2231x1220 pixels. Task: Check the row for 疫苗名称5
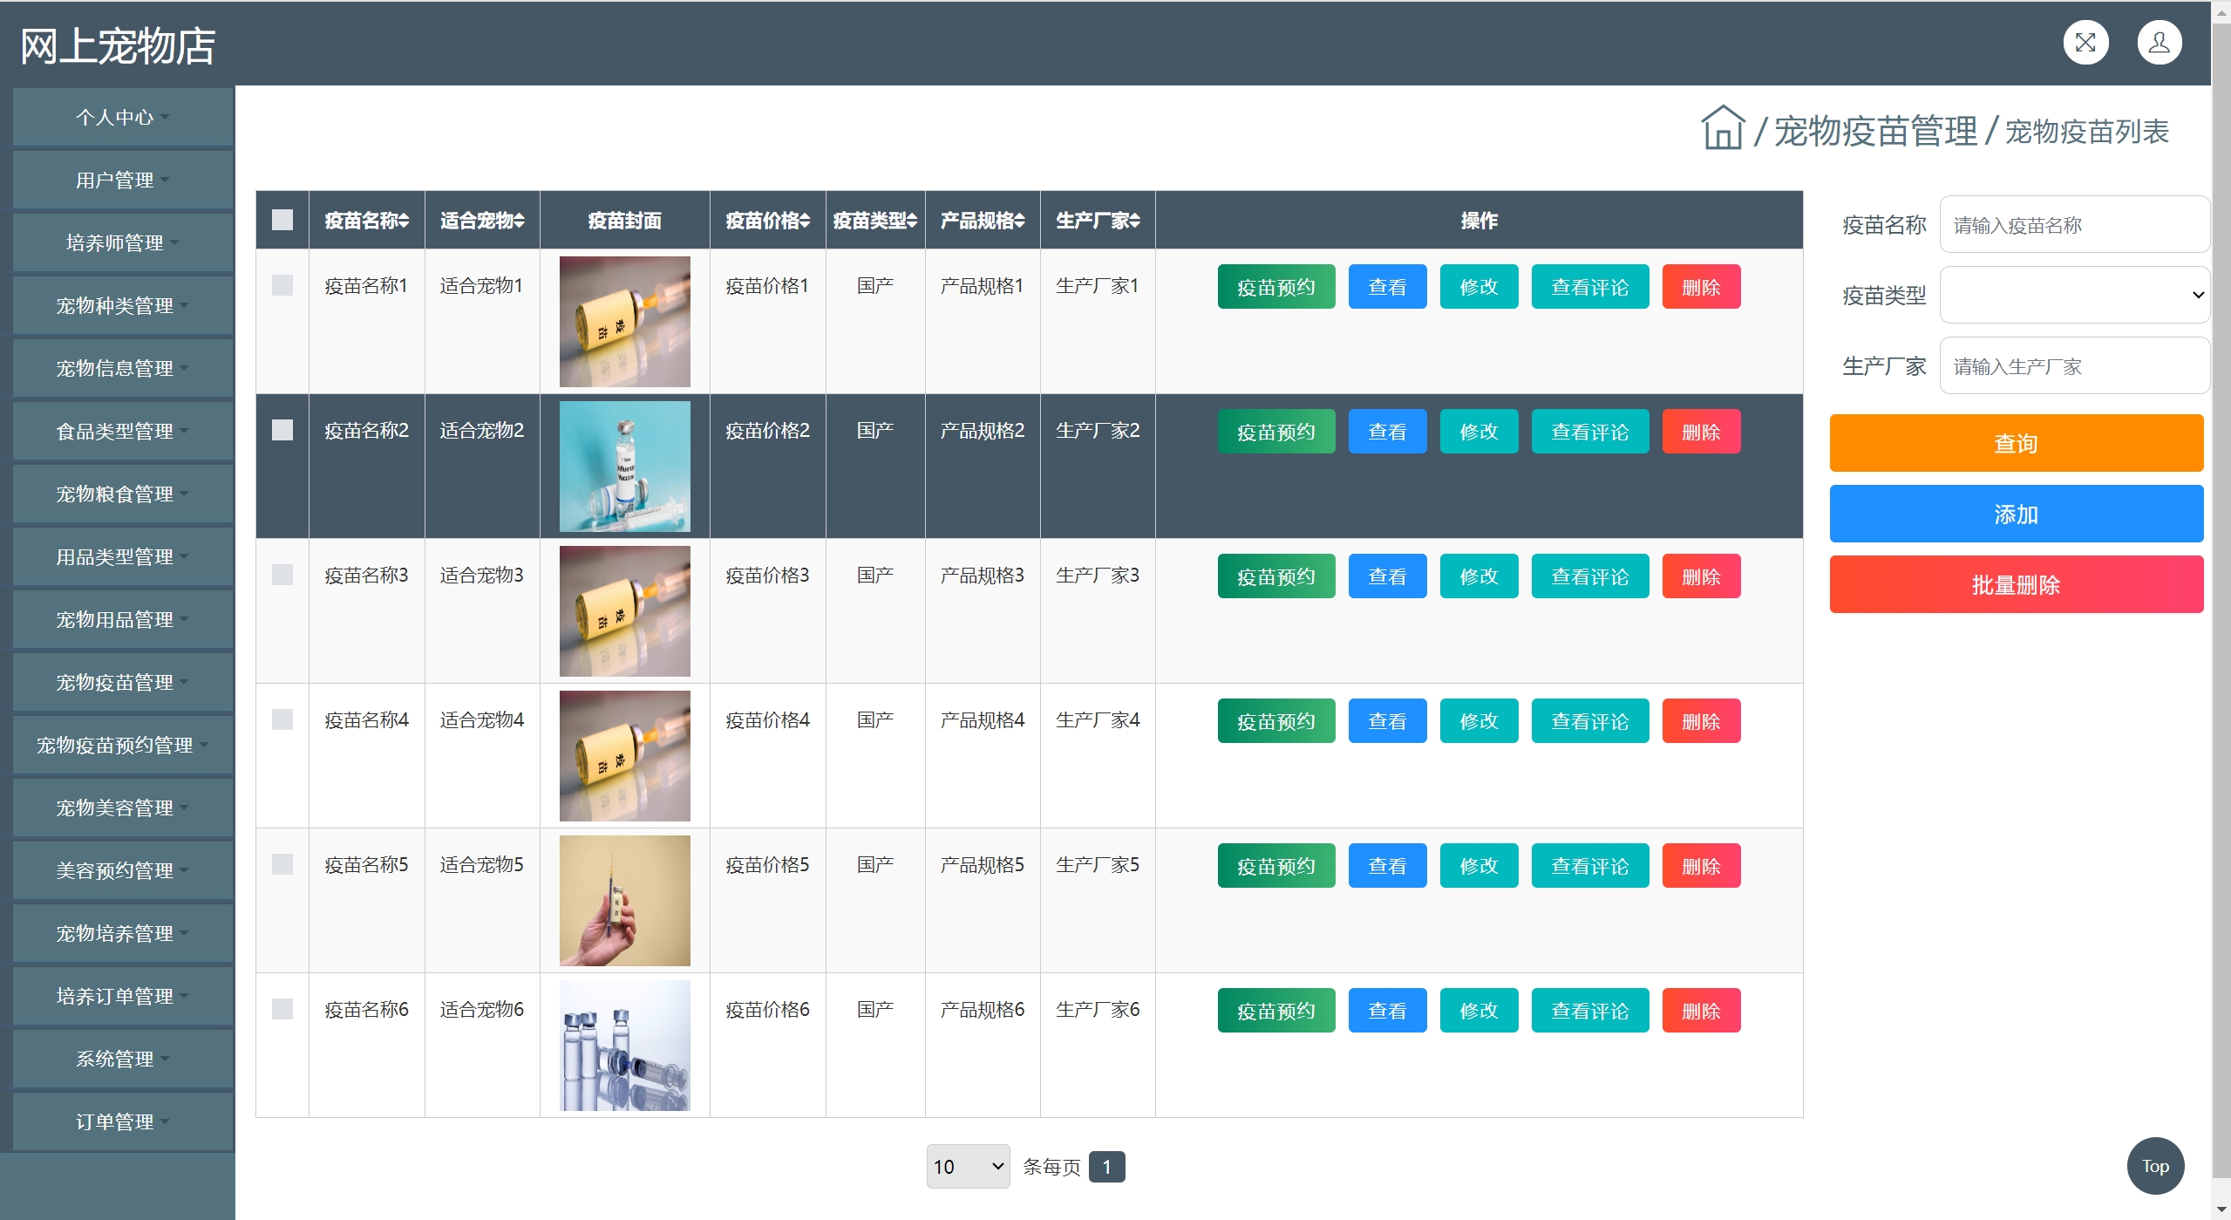pos(282,864)
